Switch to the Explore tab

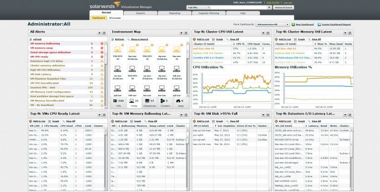pyautogui.click(x=141, y=13)
